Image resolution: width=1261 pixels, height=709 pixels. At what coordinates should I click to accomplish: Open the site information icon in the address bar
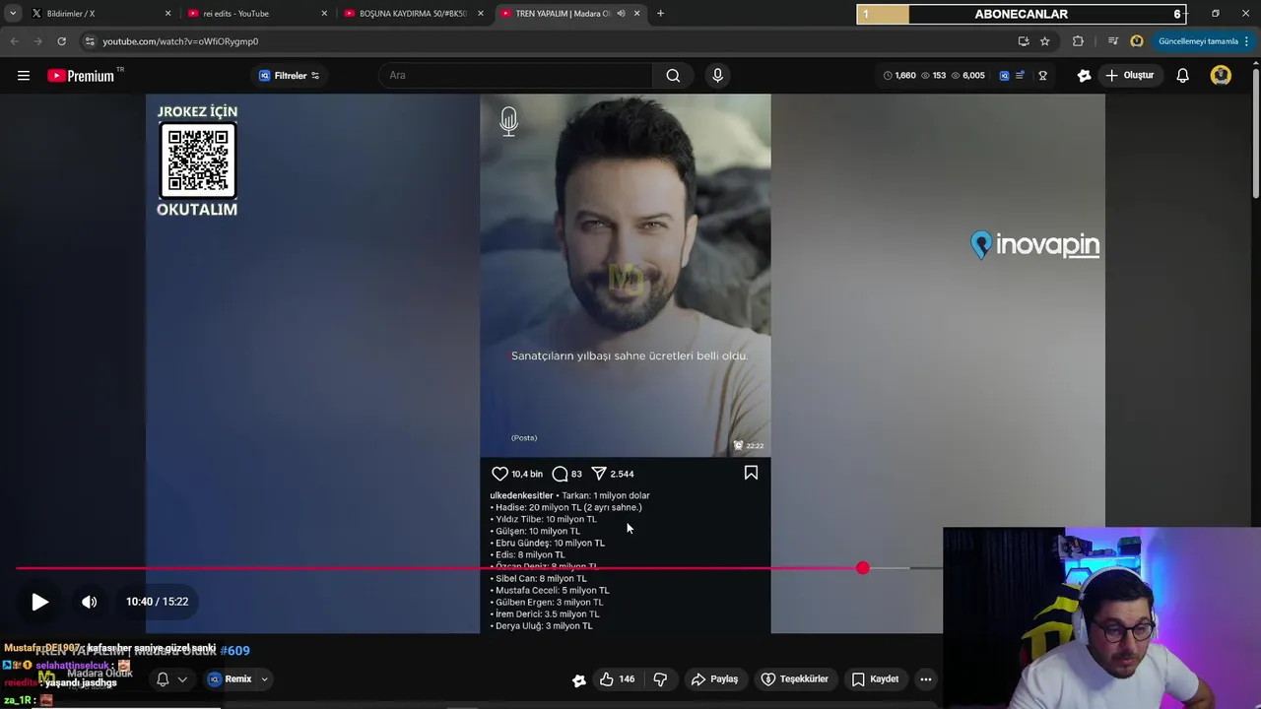(90, 41)
